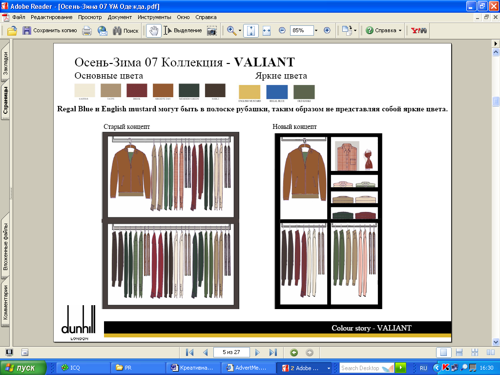The height and width of the screenshot is (375, 500).
Task: Open the Страницы side panel tab
Action: click(5, 100)
